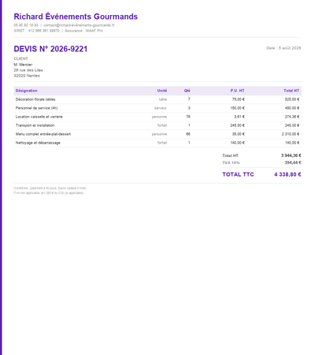This screenshot has height=355, width=315.
Task: Click 'Assurance : MAAF Pro' text
Action: pyautogui.click(x=83, y=31)
